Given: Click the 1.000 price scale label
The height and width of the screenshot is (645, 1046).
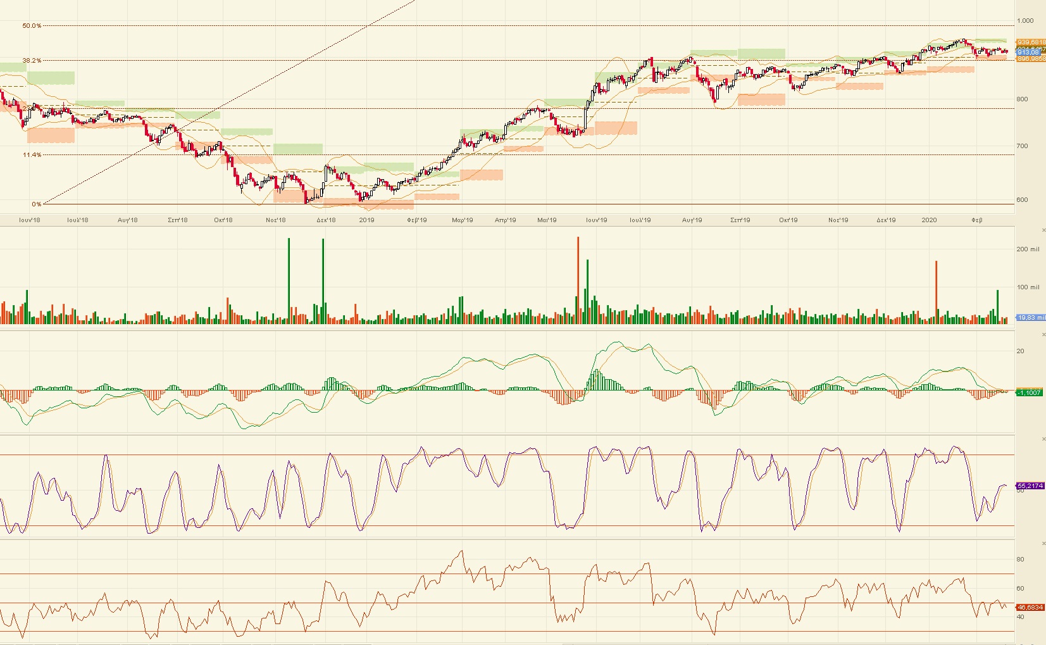Looking at the screenshot, I should pyautogui.click(x=1025, y=21).
